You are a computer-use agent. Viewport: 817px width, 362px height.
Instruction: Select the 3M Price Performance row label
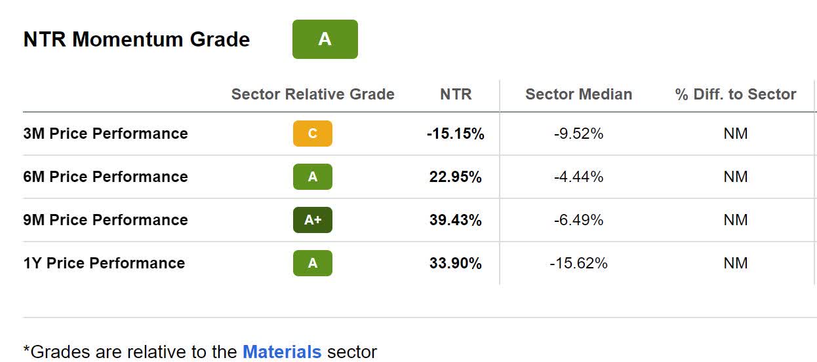pyautogui.click(x=106, y=134)
